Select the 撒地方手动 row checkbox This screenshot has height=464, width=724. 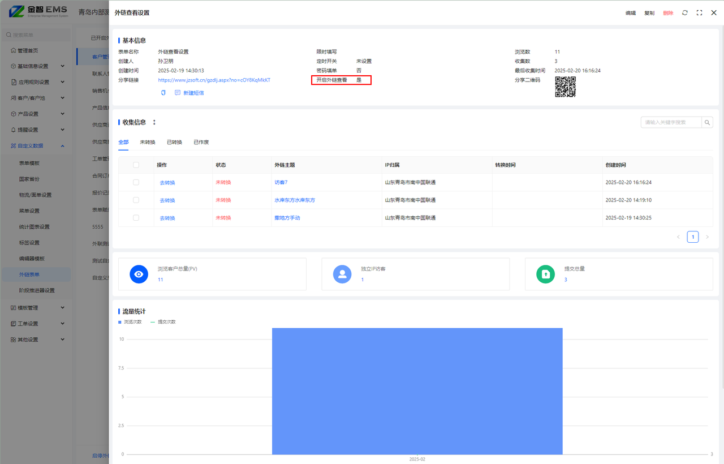coord(136,218)
